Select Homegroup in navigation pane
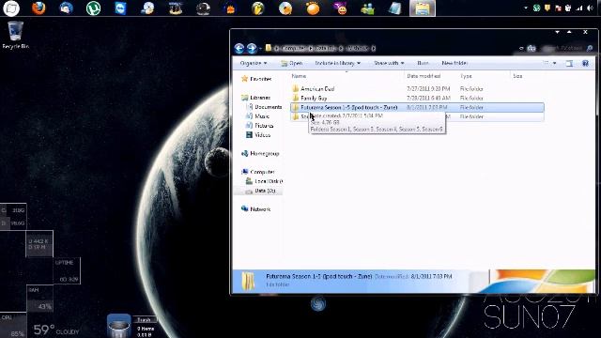The image size is (601, 338). coord(260,153)
